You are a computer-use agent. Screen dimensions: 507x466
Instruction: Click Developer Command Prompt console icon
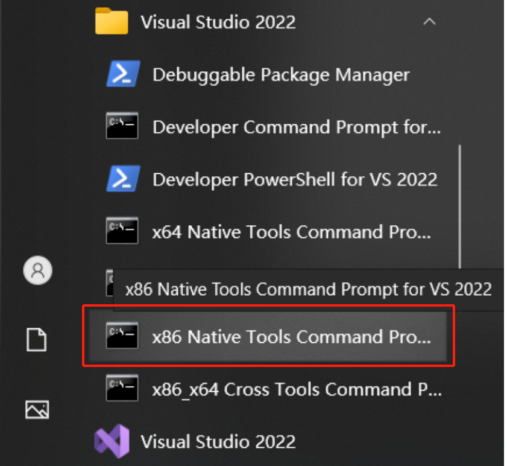pos(122,126)
